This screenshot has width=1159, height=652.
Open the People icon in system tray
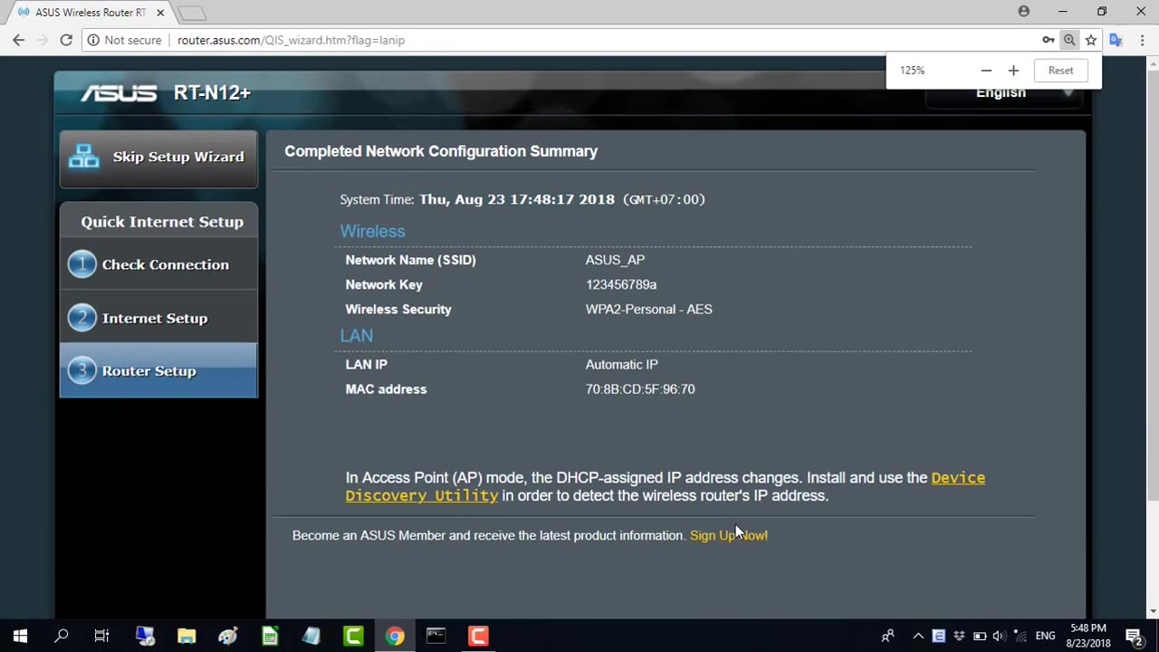pos(888,636)
